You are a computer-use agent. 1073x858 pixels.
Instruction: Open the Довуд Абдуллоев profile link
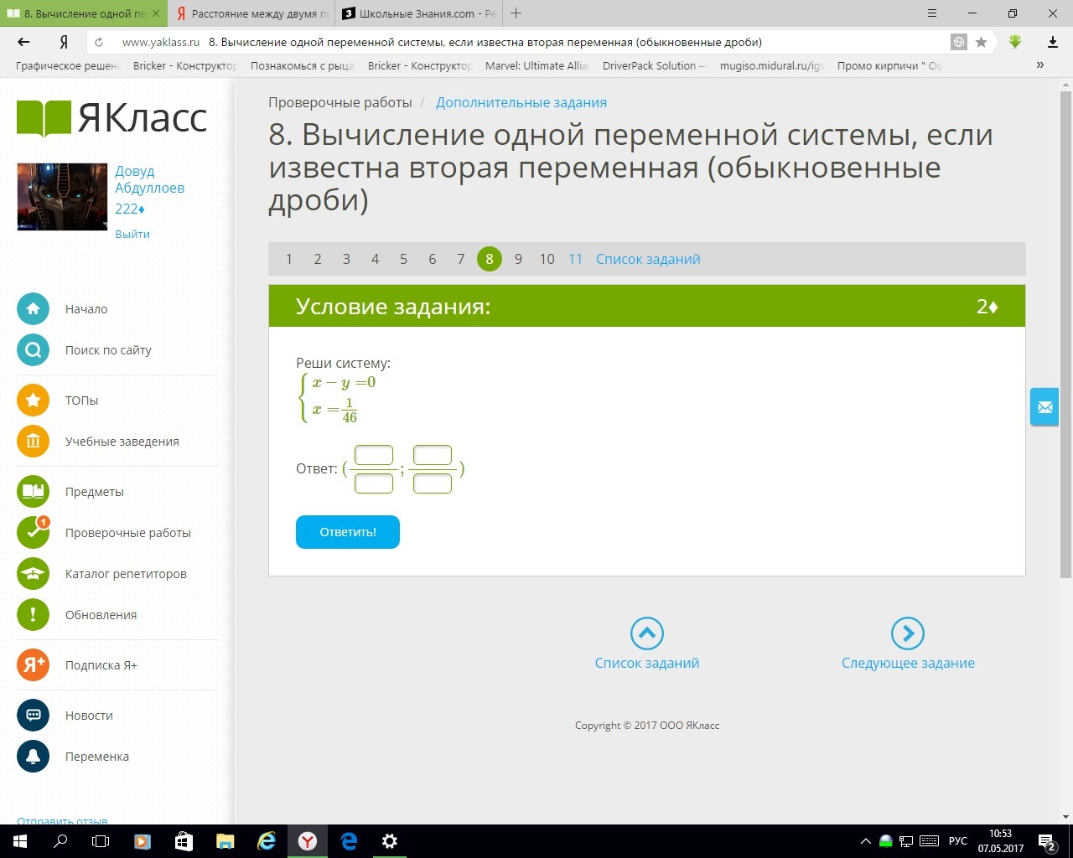(x=149, y=179)
